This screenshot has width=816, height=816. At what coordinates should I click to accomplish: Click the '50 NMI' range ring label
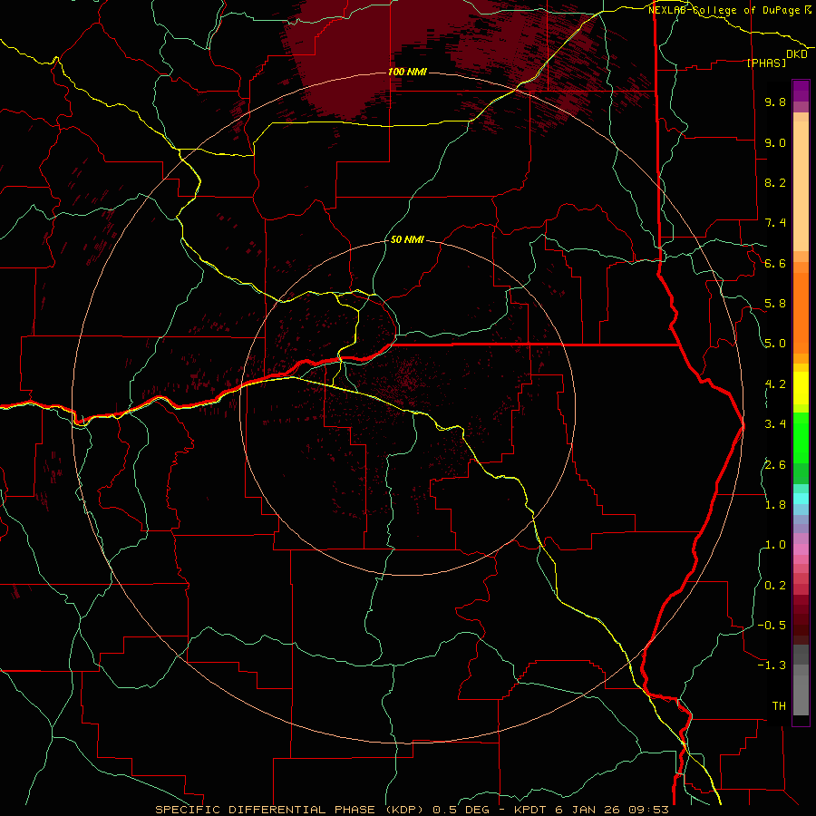point(407,240)
